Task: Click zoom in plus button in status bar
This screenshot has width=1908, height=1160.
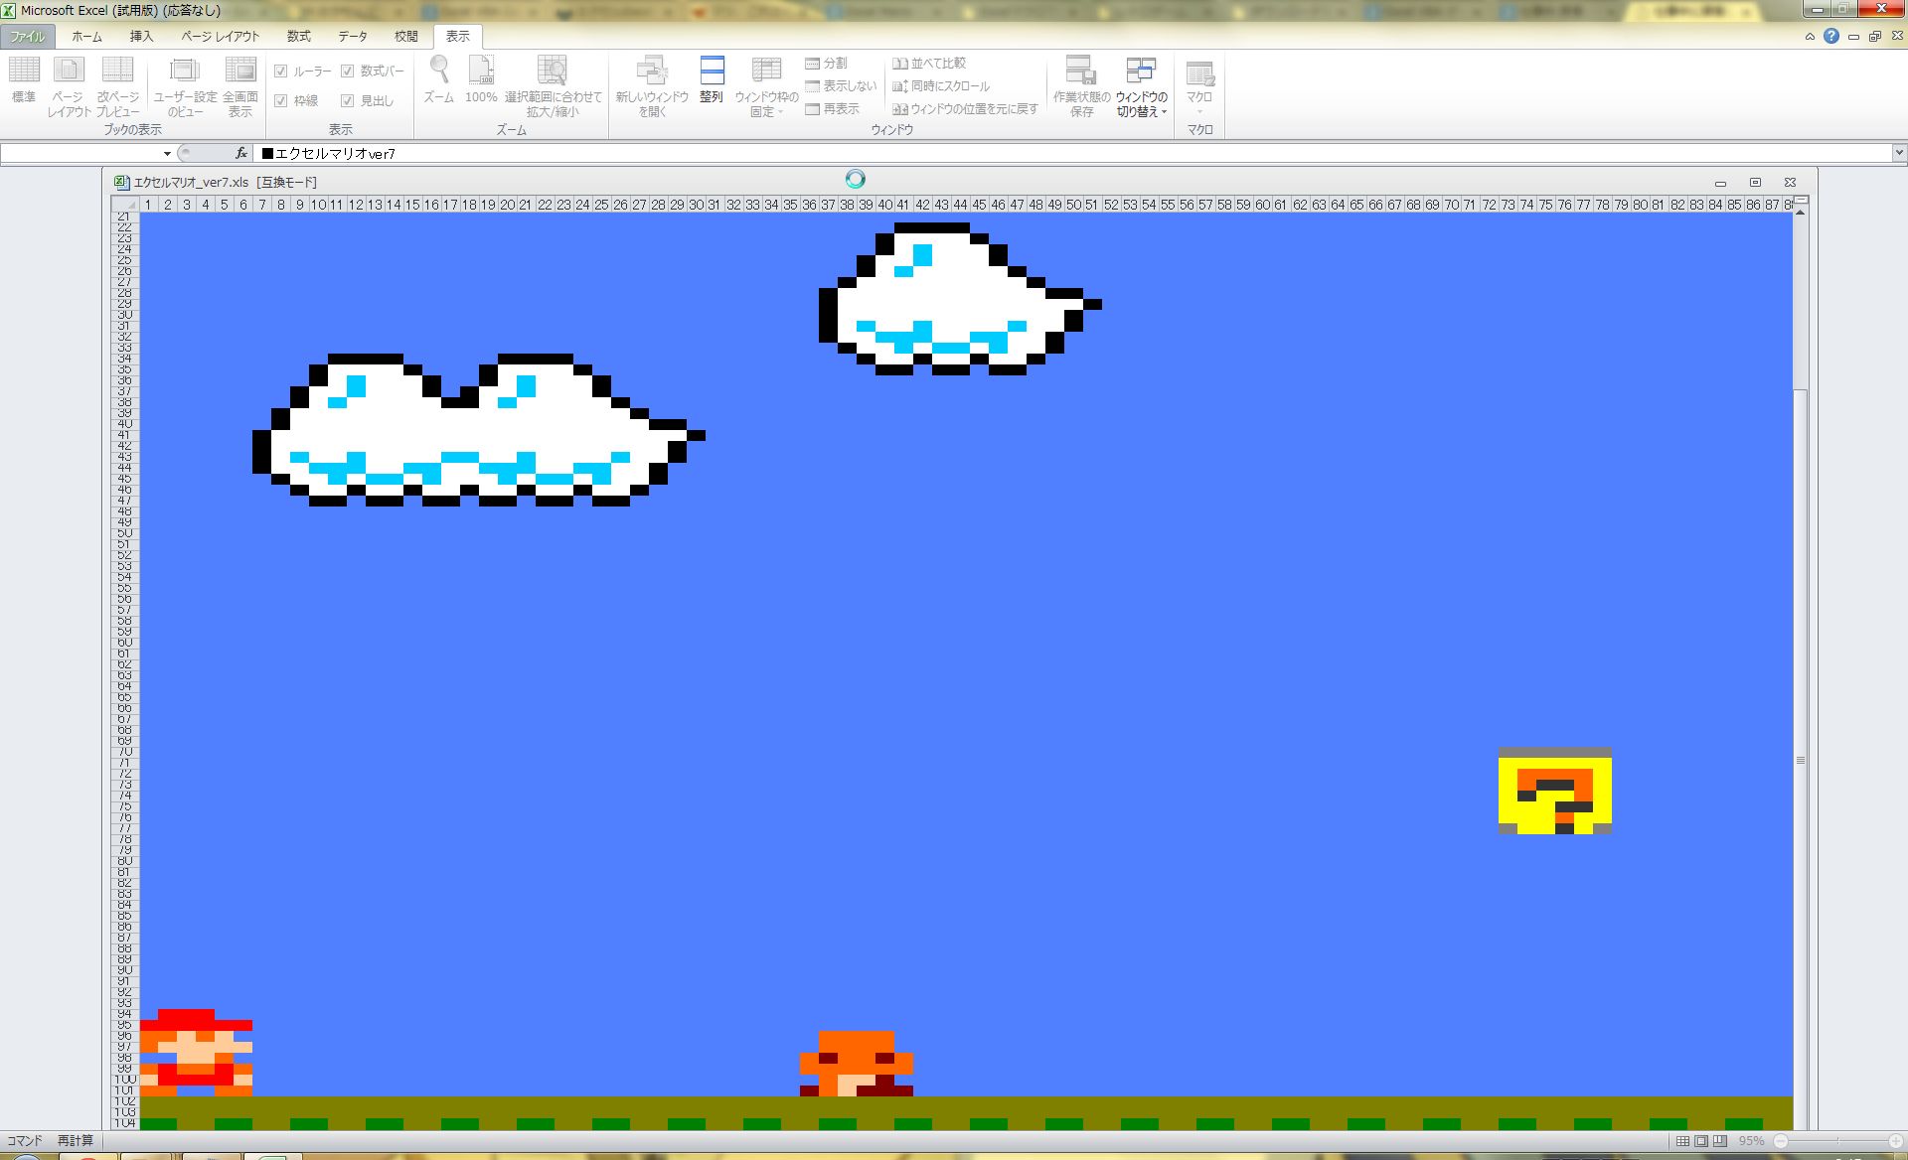Action: (1896, 1142)
